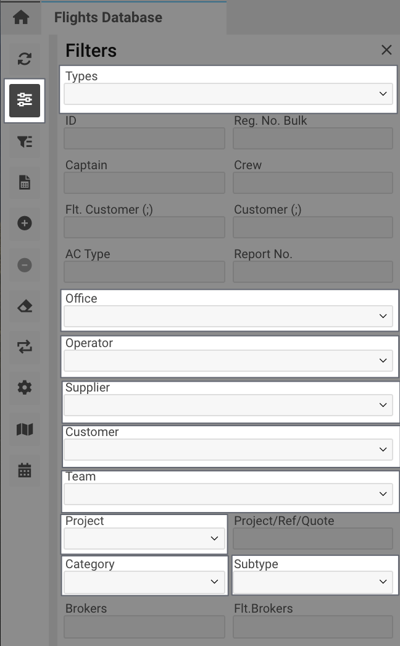This screenshot has width=400, height=646.
Task: Switch to the Flights Database tab
Action: [108, 17]
